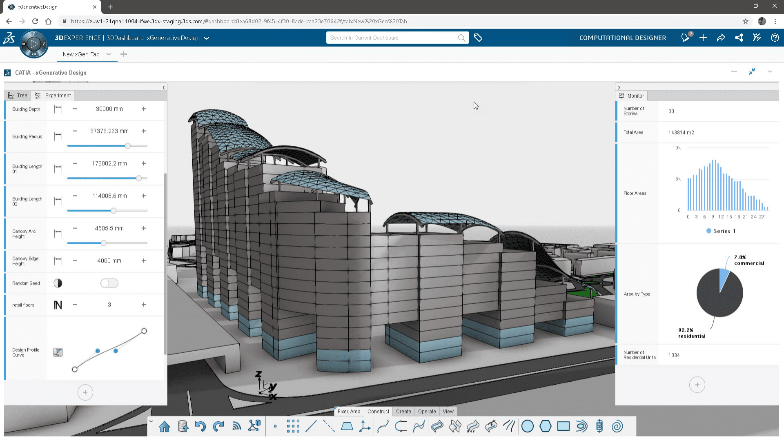Toggle the Random Seed switch
The image size is (784, 441).
109,283
